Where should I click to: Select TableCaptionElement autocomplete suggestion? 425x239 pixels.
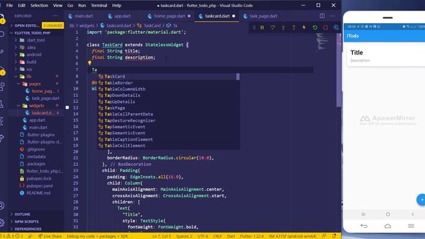[x=167, y=139]
